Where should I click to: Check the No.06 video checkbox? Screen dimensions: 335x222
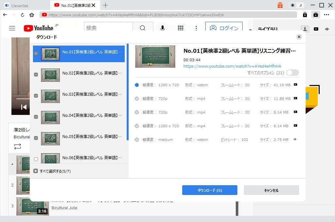tap(36, 159)
